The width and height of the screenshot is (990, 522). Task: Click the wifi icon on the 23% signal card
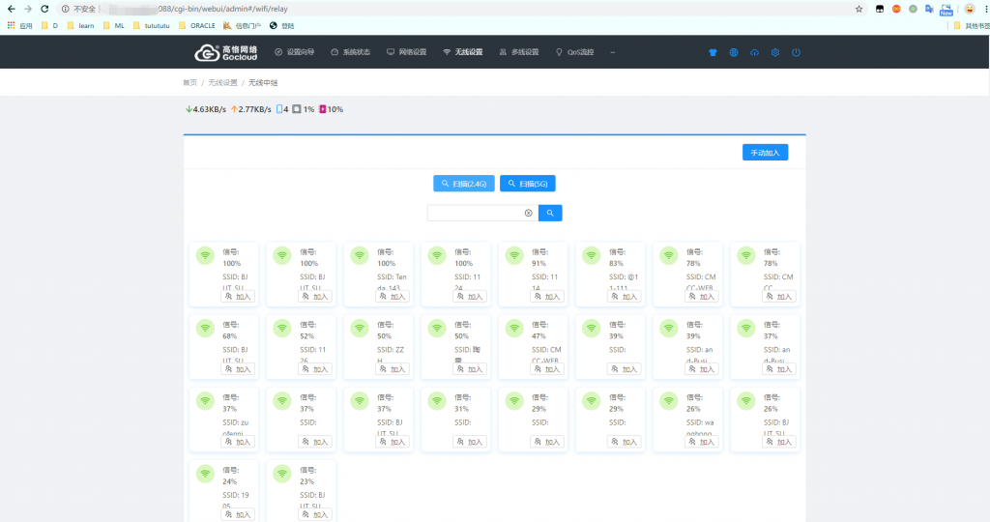click(282, 474)
